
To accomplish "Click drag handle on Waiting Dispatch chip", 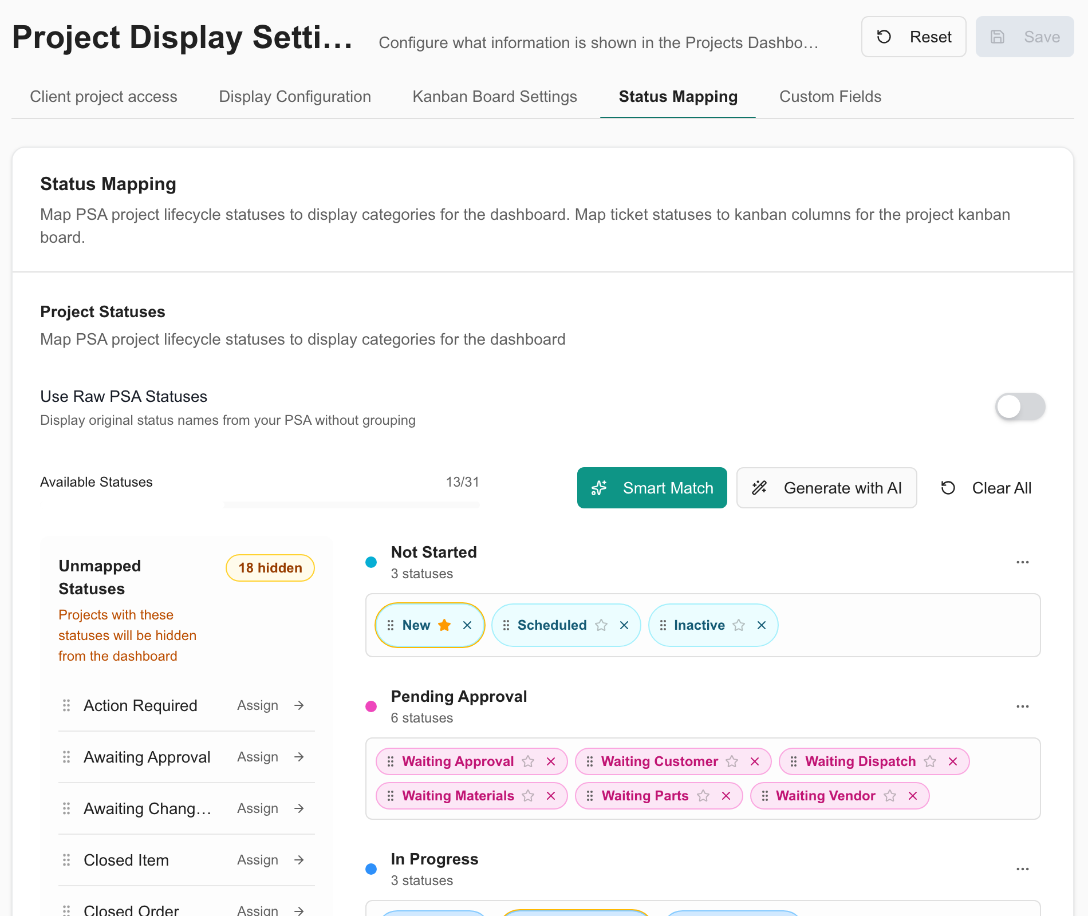I will pos(794,761).
